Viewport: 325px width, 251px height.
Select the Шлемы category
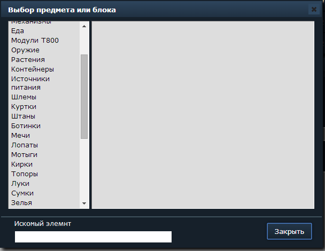tap(24, 97)
